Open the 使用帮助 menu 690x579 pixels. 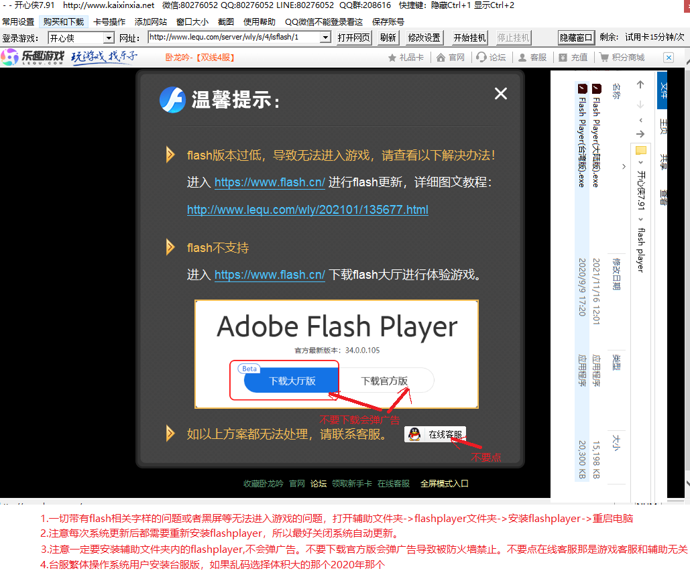260,22
